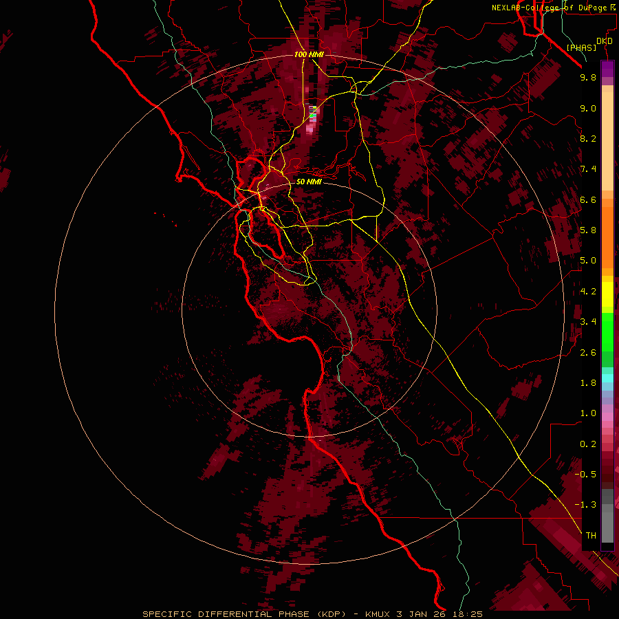Pick the purple top segment of the color bar
This screenshot has height=619, width=619.
(607, 69)
